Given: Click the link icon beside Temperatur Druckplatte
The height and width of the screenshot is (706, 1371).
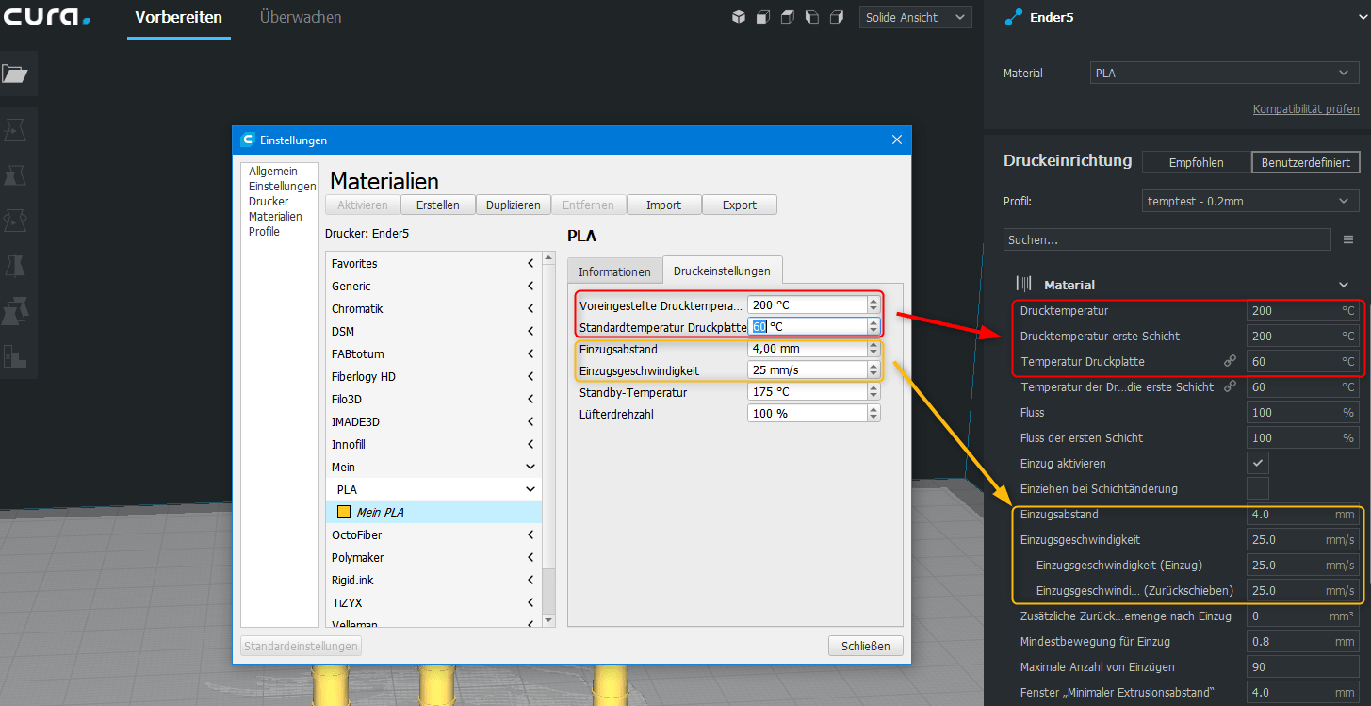Looking at the screenshot, I should point(1230,361).
